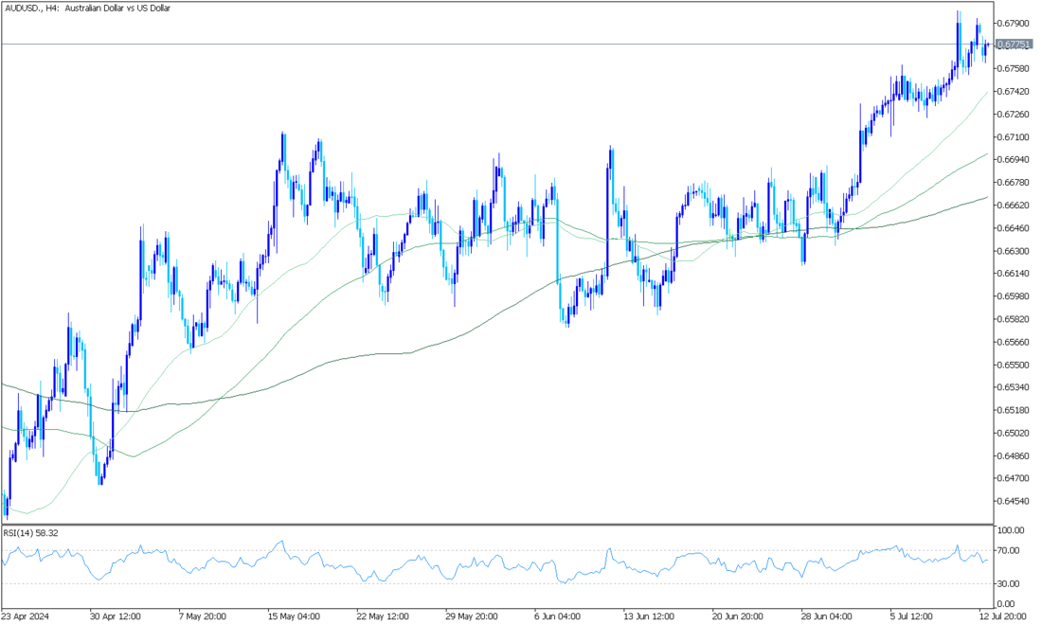Click the 0.66300 price axis label

1014,251
